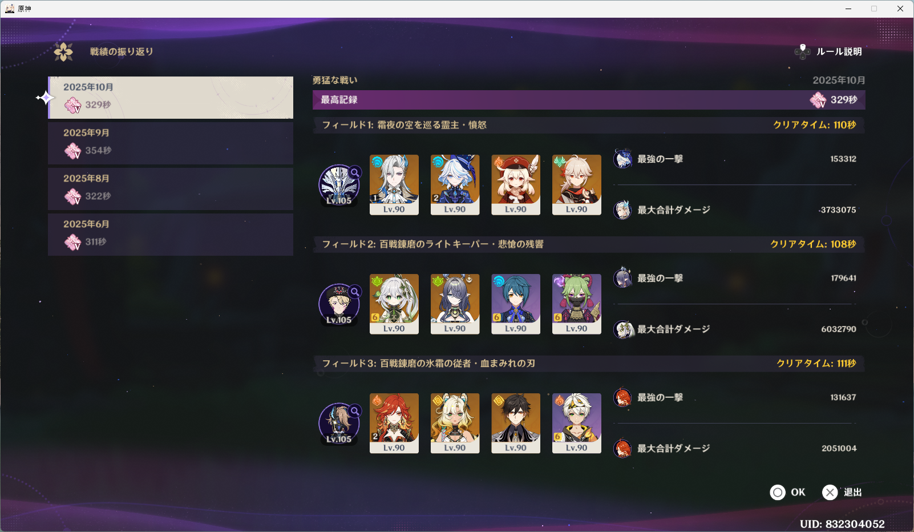Click Zhongli's character card in Field 3
The image size is (914, 532).
(516, 424)
